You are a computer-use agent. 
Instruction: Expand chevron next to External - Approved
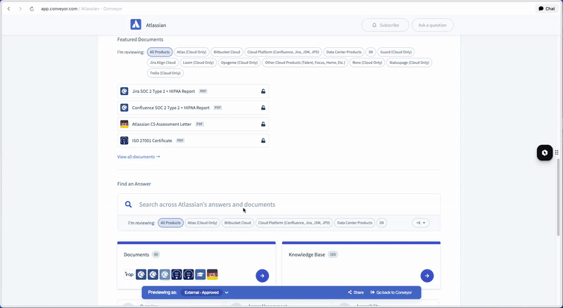227,293
